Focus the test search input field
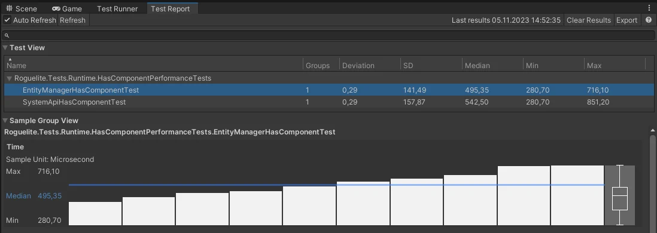 click(x=328, y=36)
